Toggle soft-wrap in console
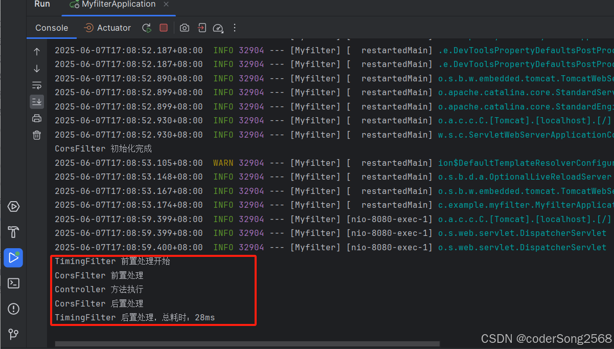 pyautogui.click(x=37, y=85)
